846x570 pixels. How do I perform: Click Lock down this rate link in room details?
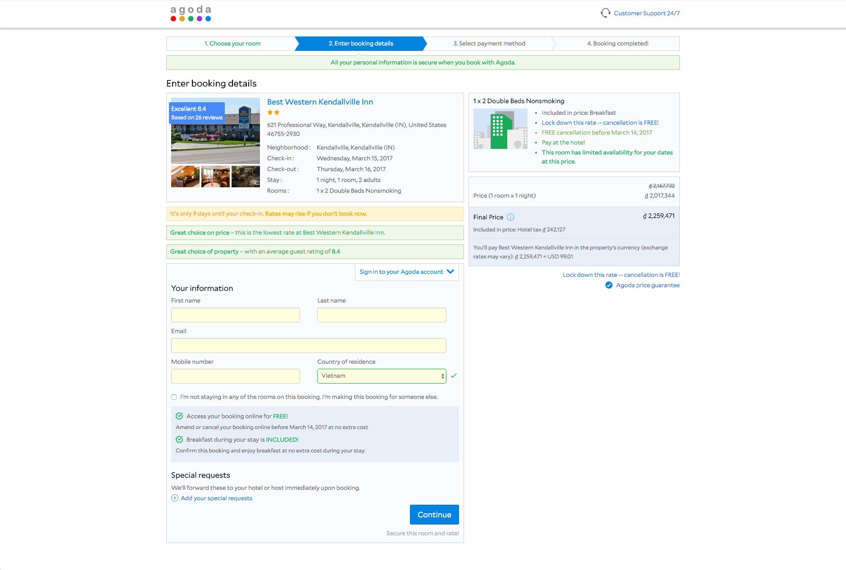click(600, 122)
